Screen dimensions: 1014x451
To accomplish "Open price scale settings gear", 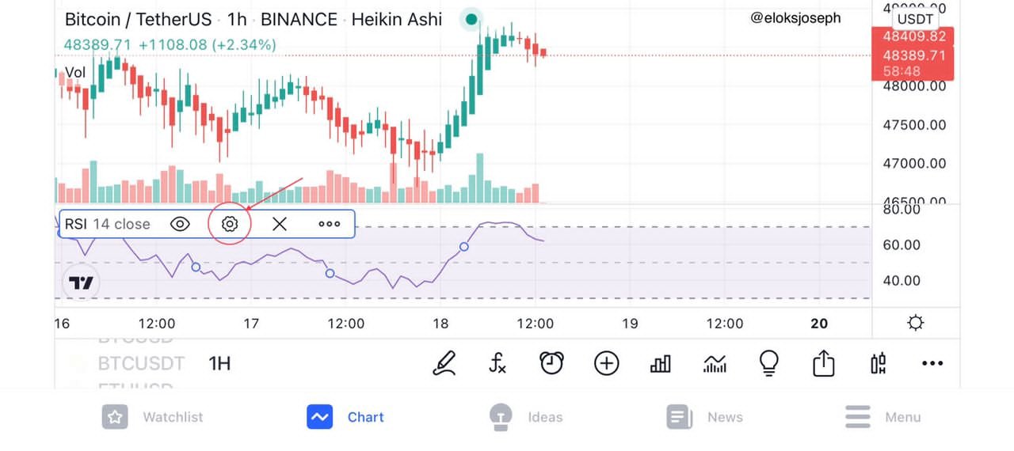I will click(916, 323).
